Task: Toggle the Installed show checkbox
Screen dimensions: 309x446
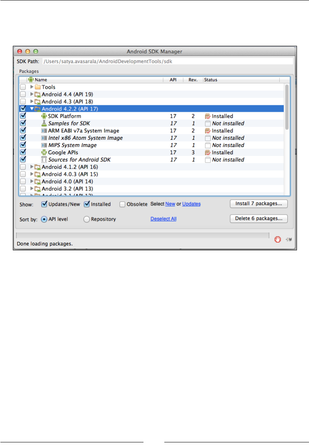Action: pyautogui.click(x=87, y=204)
